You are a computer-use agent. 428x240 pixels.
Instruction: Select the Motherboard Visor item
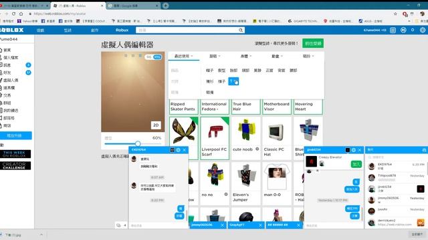277,107
